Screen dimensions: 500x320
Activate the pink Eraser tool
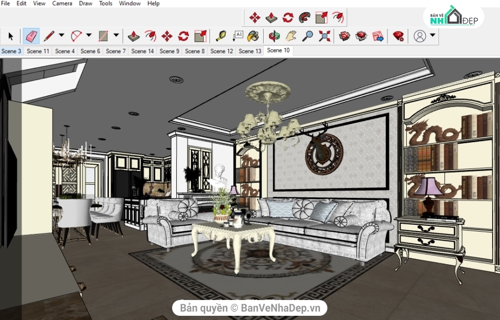[31, 36]
